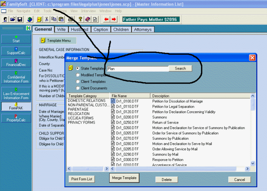The width and height of the screenshot is (267, 191).
Task: Select the State Templates radio button
Action: [x=78, y=68]
